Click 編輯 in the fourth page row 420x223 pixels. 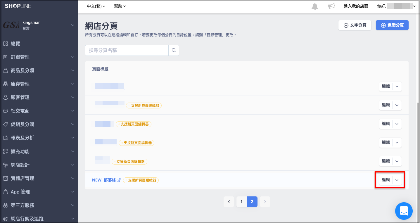(x=386, y=143)
